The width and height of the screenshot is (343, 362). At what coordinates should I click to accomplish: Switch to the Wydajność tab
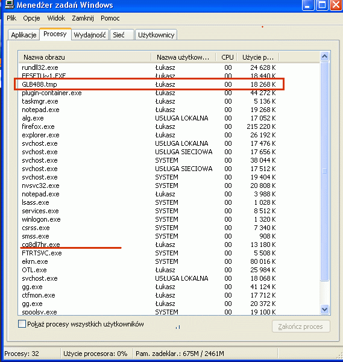click(90, 35)
